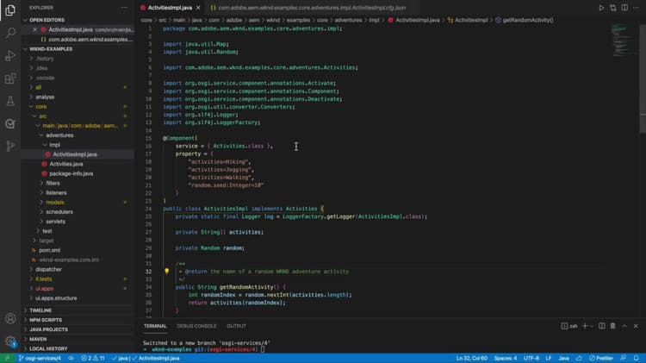
Task: Click errors and warnings count in status bar
Action: coord(93,358)
